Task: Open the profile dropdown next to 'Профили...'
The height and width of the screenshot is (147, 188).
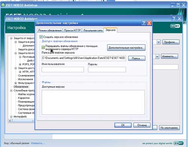Action: click(158, 42)
